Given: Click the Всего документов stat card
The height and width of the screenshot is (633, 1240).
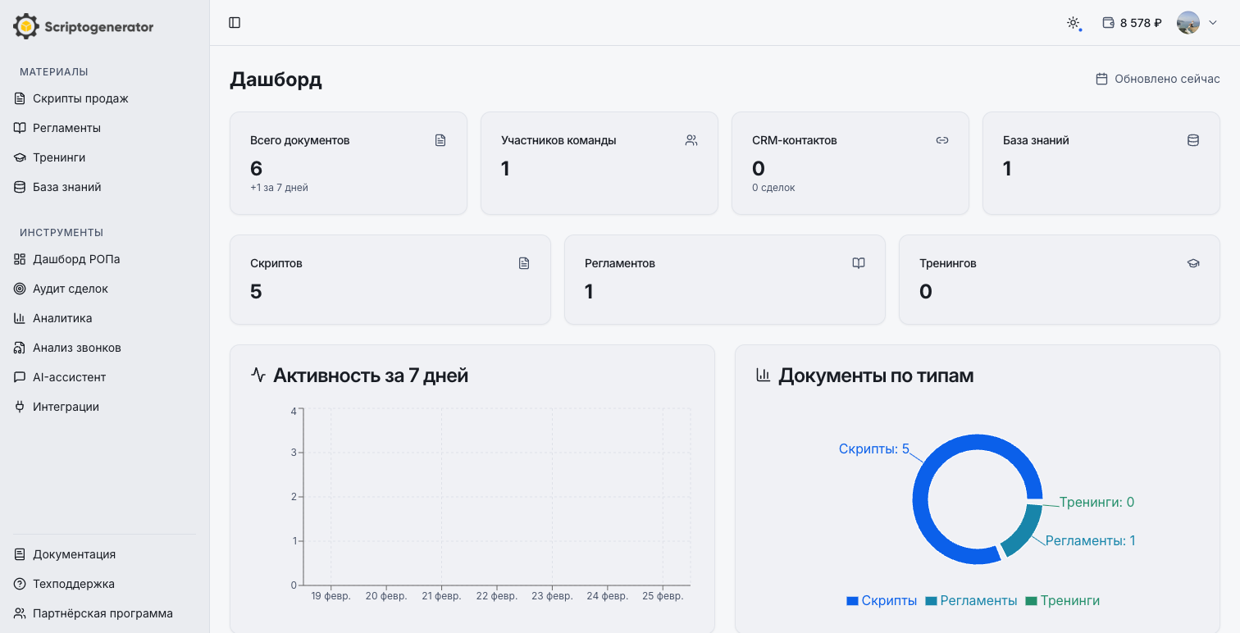Looking at the screenshot, I should (349, 163).
